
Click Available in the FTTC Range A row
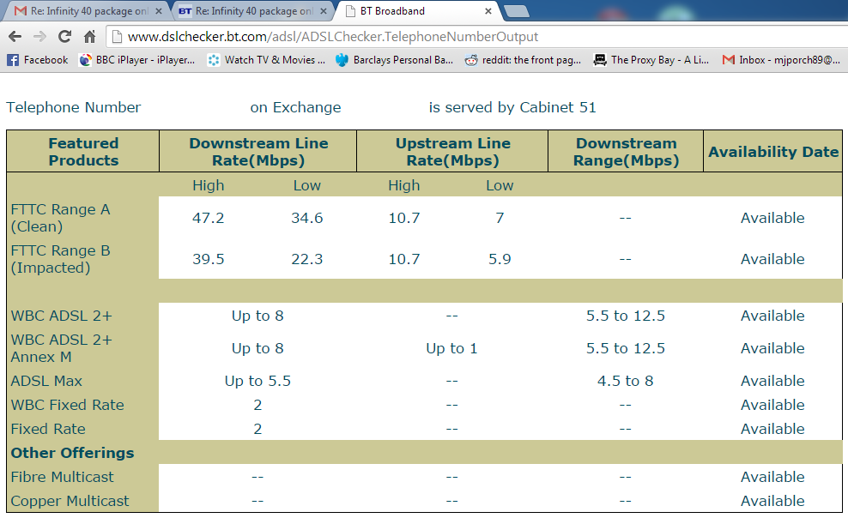772,218
